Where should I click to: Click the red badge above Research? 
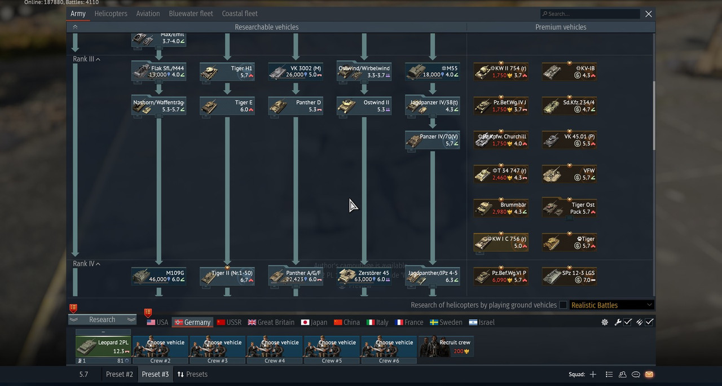(73, 308)
